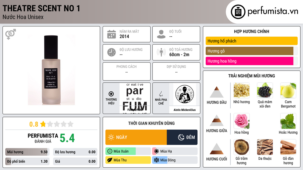The image size is (303, 170).
Task: Select the Mùa Đông season bar
Action: [x=175, y=160]
